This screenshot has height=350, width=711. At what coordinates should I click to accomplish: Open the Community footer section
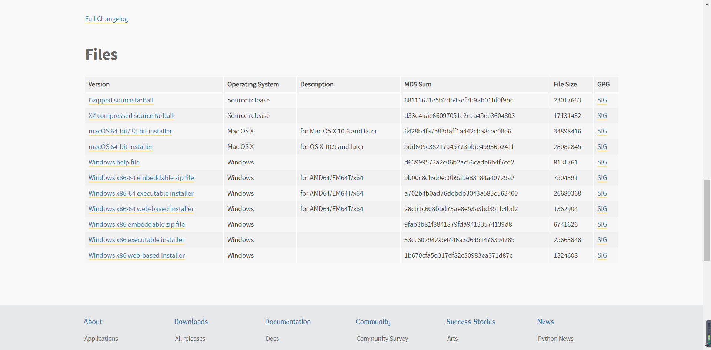coord(373,322)
